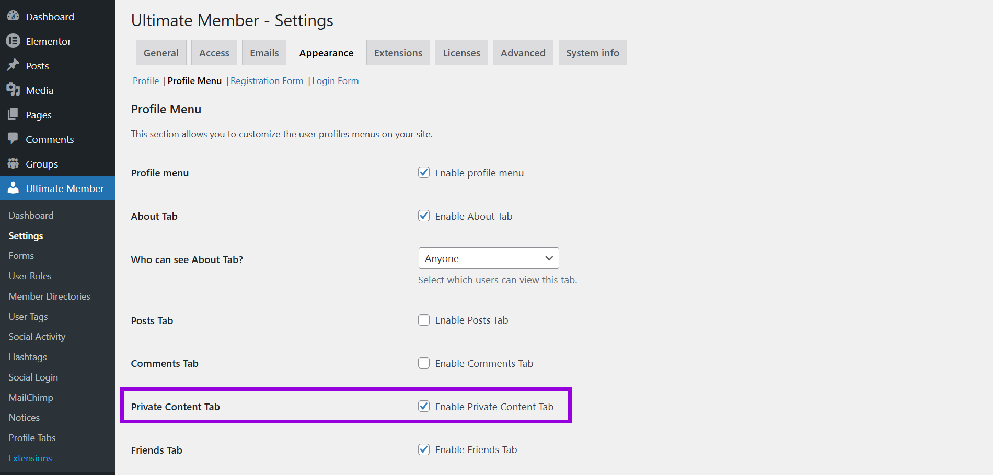Switch to the General tab

click(x=161, y=53)
